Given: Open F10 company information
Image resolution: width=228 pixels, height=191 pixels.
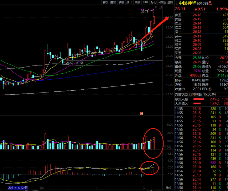Looking at the screenshot, I should pos(146,2).
